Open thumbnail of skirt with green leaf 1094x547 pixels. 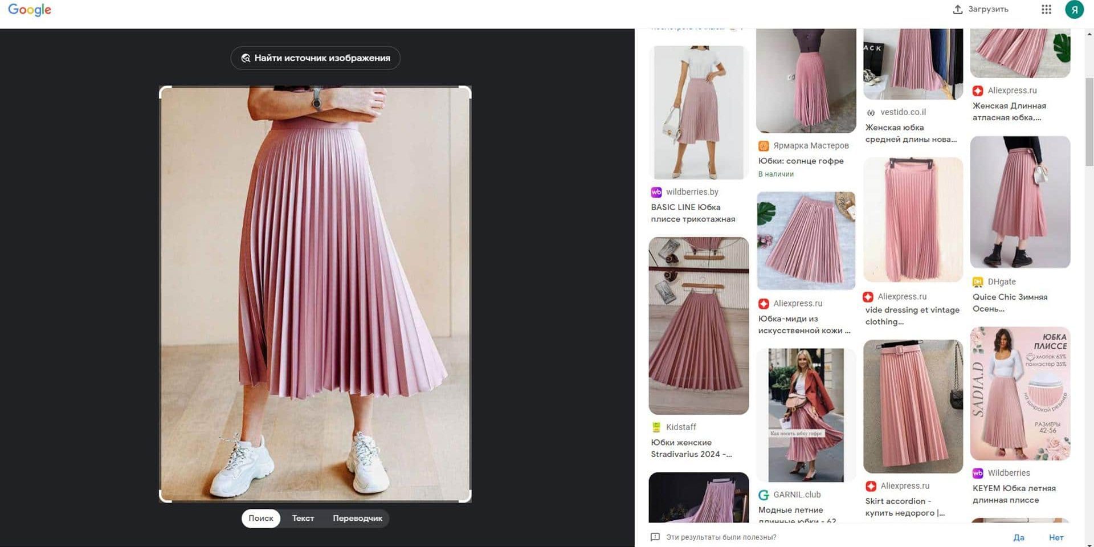(806, 240)
